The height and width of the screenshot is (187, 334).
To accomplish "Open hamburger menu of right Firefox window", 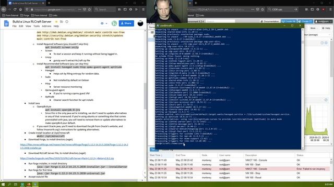I will point(330,9).
